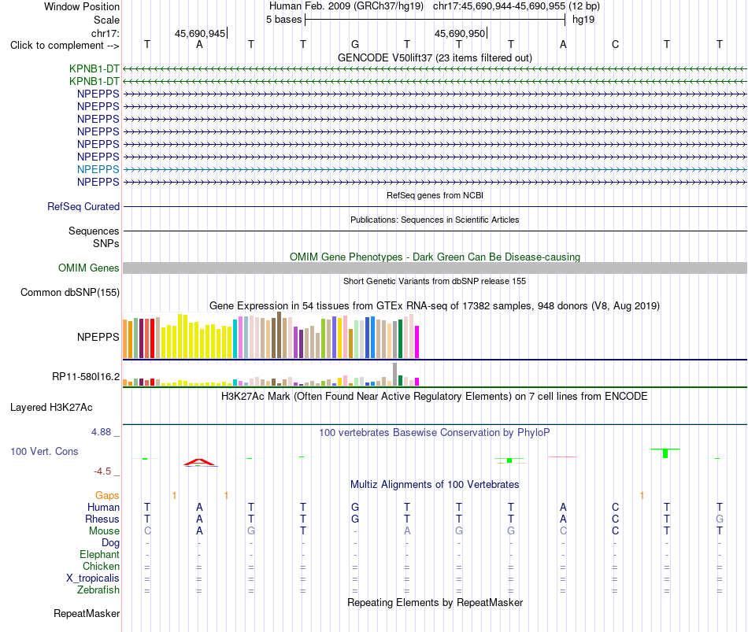Click base C in the Human alignment row
The width and height of the screenshot is (748, 632).
[x=616, y=507]
